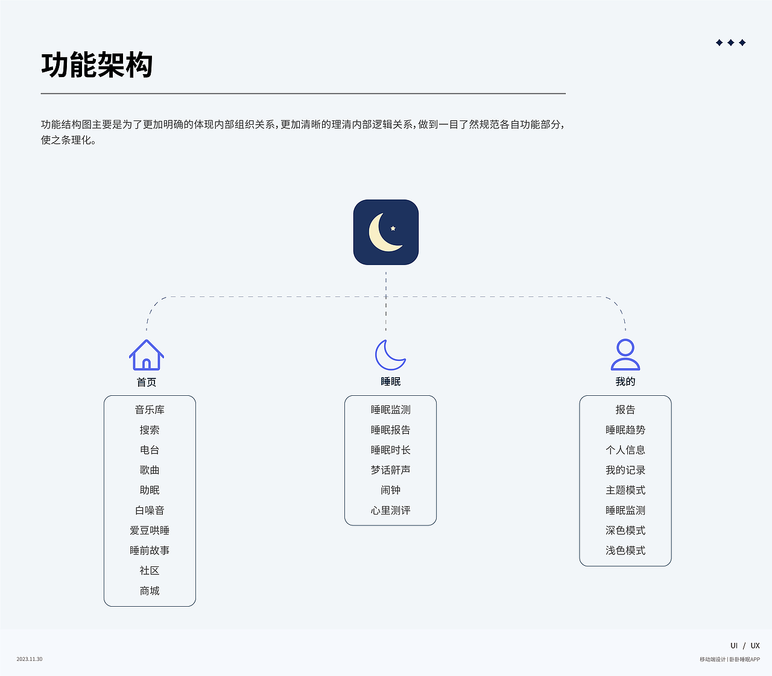
Task: Click the 搜索 search entry
Action: click(x=149, y=430)
